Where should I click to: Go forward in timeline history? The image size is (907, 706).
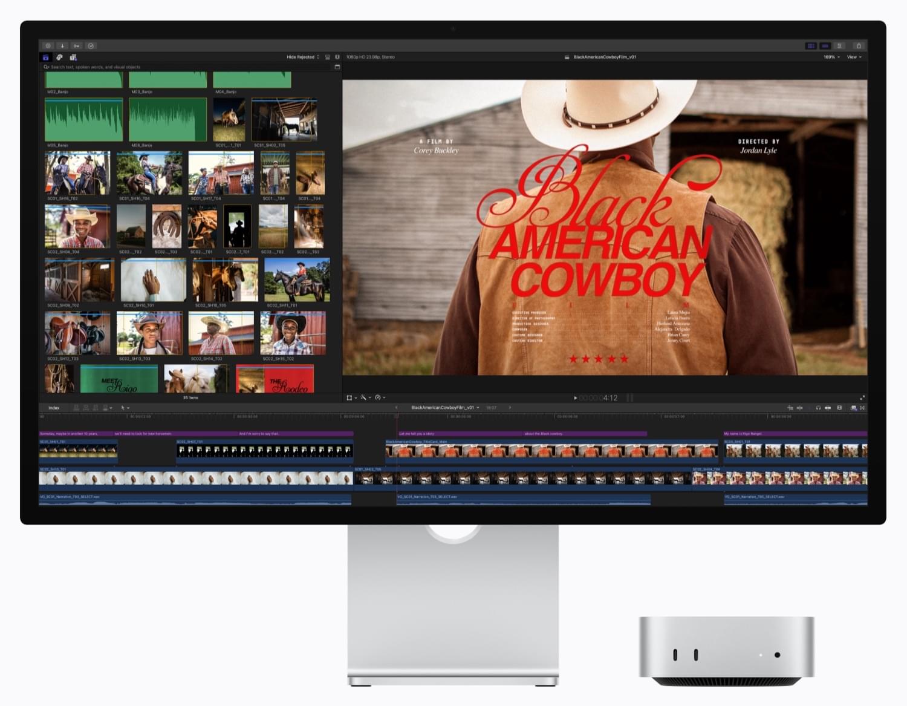(510, 408)
